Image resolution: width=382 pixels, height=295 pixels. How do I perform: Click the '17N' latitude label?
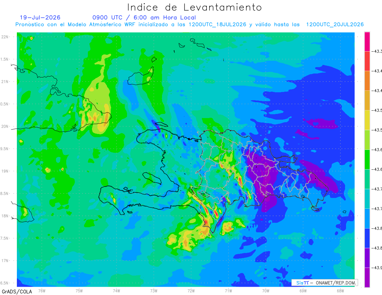[5, 261]
